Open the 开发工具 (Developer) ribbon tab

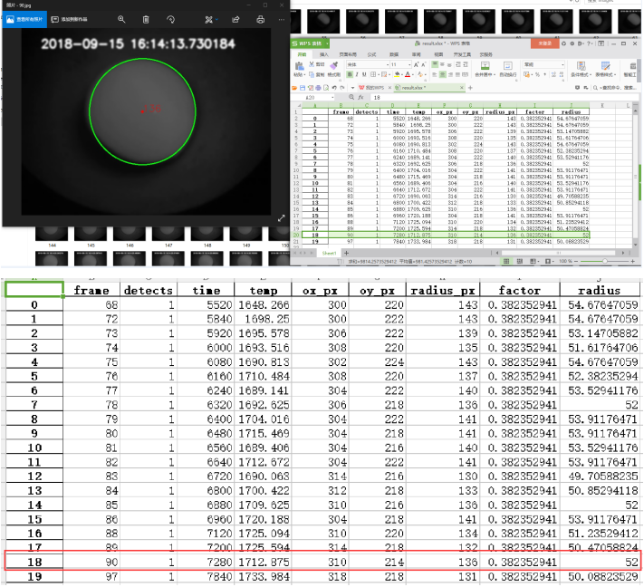coord(463,54)
